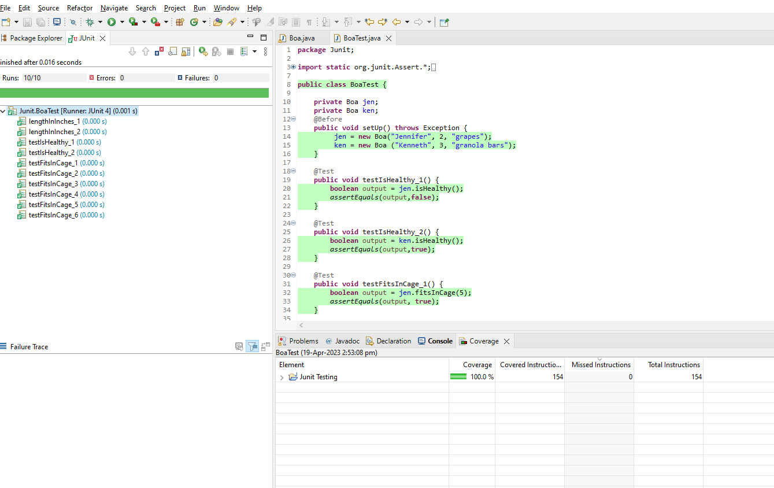This screenshot has height=488, width=774.
Task: Open the Refactor menu
Action: coord(80,8)
